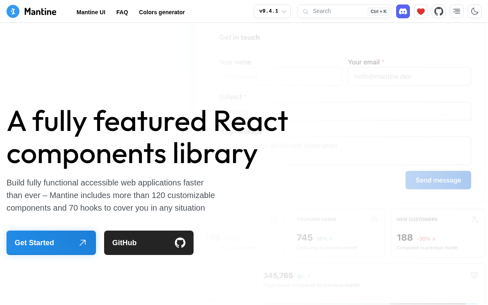Click the Get Started button
This screenshot has width=488, height=305.
tap(51, 243)
